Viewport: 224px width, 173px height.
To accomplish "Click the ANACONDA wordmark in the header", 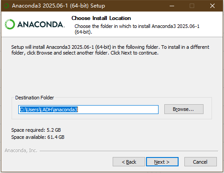I will click(41, 24).
